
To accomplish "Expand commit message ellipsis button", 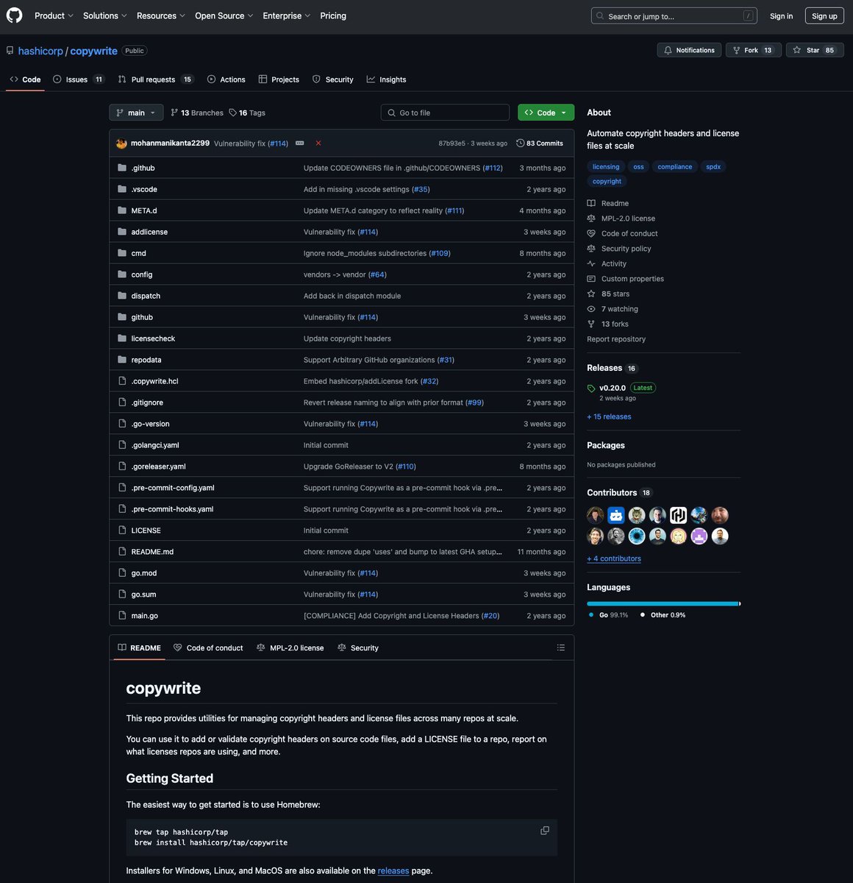I will pos(300,143).
